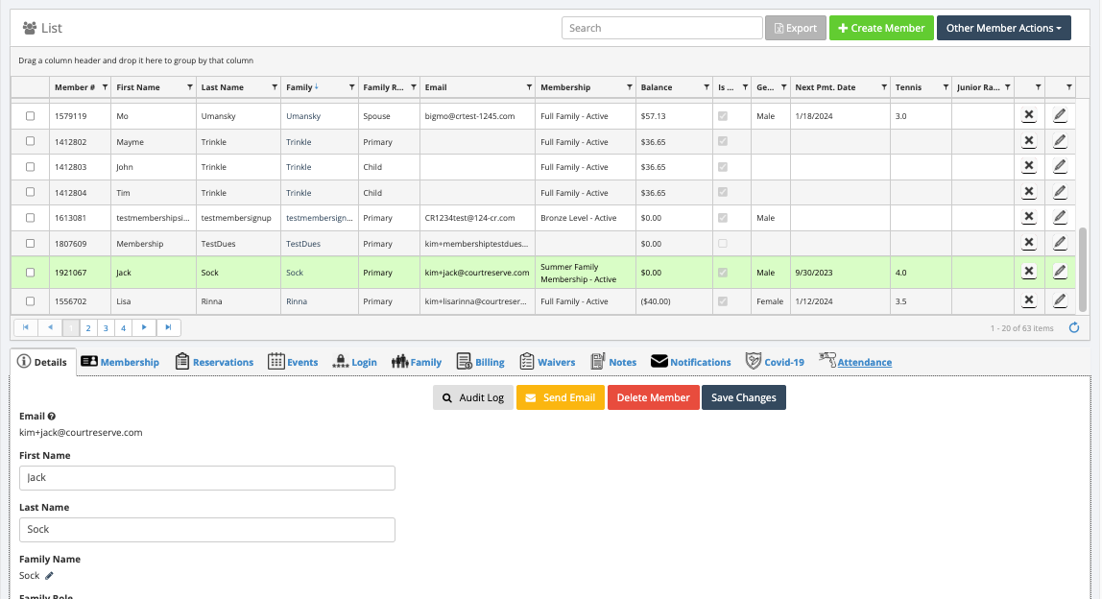Click the pencil icon next to Family Name Sock
Image resolution: width=1102 pixels, height=599 pixels.
coord(50,576)
